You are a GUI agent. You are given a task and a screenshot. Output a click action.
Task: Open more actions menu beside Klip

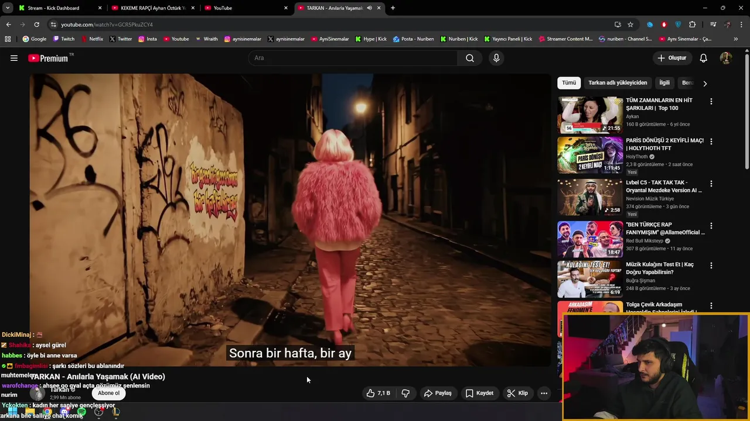(x=544, y=393)
